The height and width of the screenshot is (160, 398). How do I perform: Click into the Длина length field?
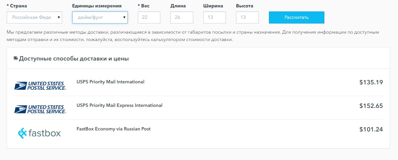point(182,17)
